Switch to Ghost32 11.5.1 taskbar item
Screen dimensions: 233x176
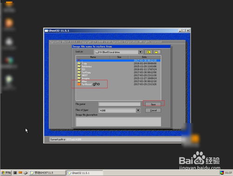point(85,173)
